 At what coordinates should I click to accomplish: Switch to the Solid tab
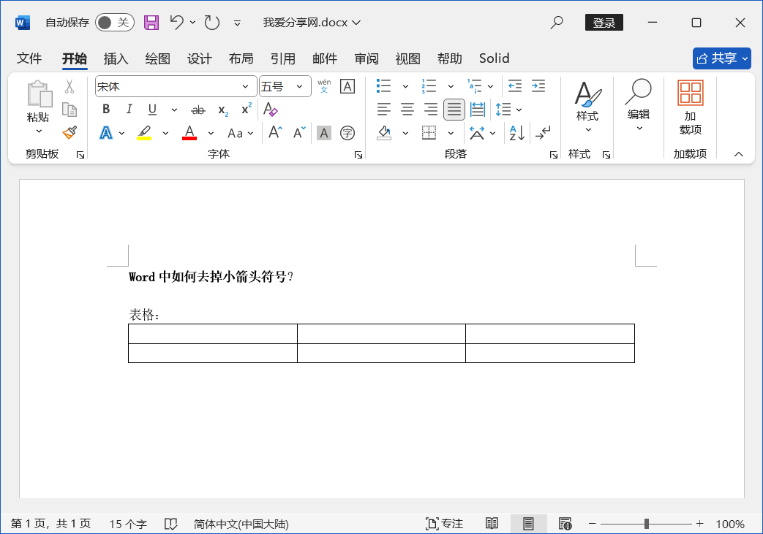[x=494, y=58]
